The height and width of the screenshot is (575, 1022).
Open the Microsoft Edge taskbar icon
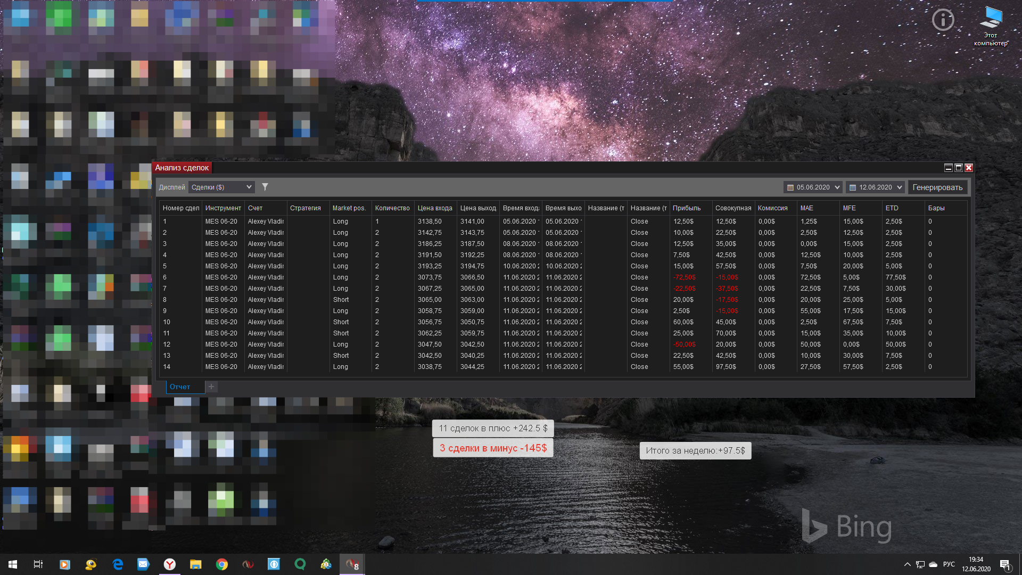tap(117, 564)
